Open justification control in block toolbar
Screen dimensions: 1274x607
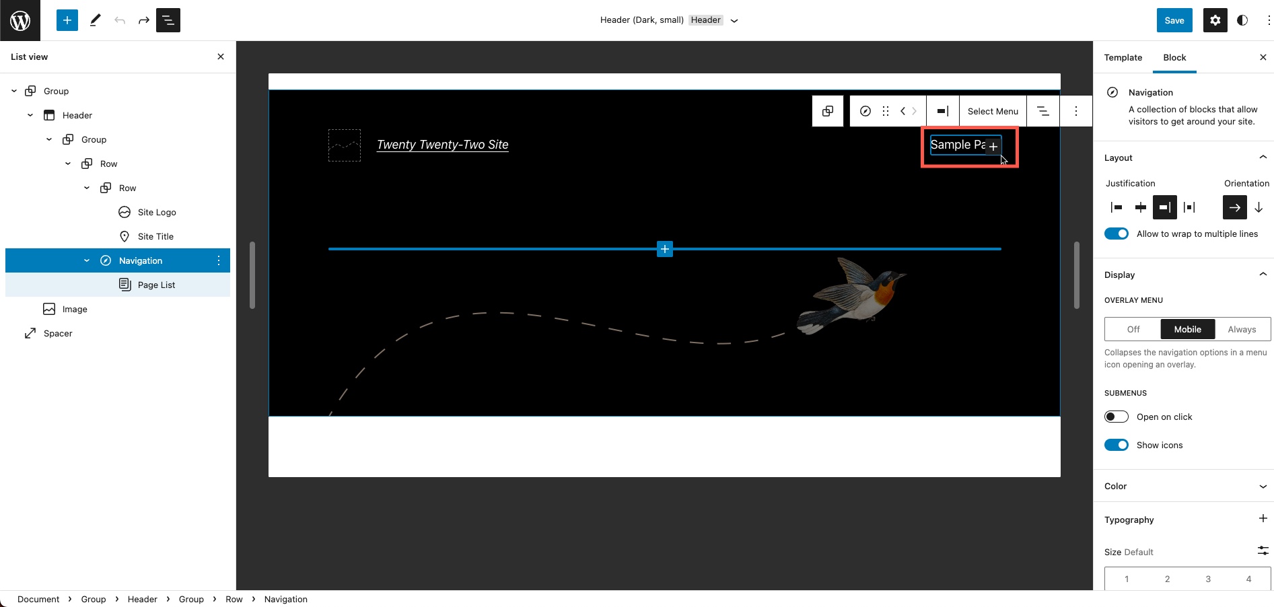point(943,111)
